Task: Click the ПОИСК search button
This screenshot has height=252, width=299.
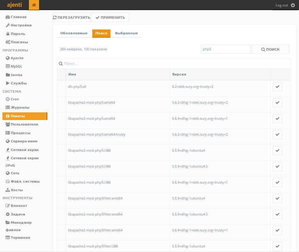Action: [270, 49]
